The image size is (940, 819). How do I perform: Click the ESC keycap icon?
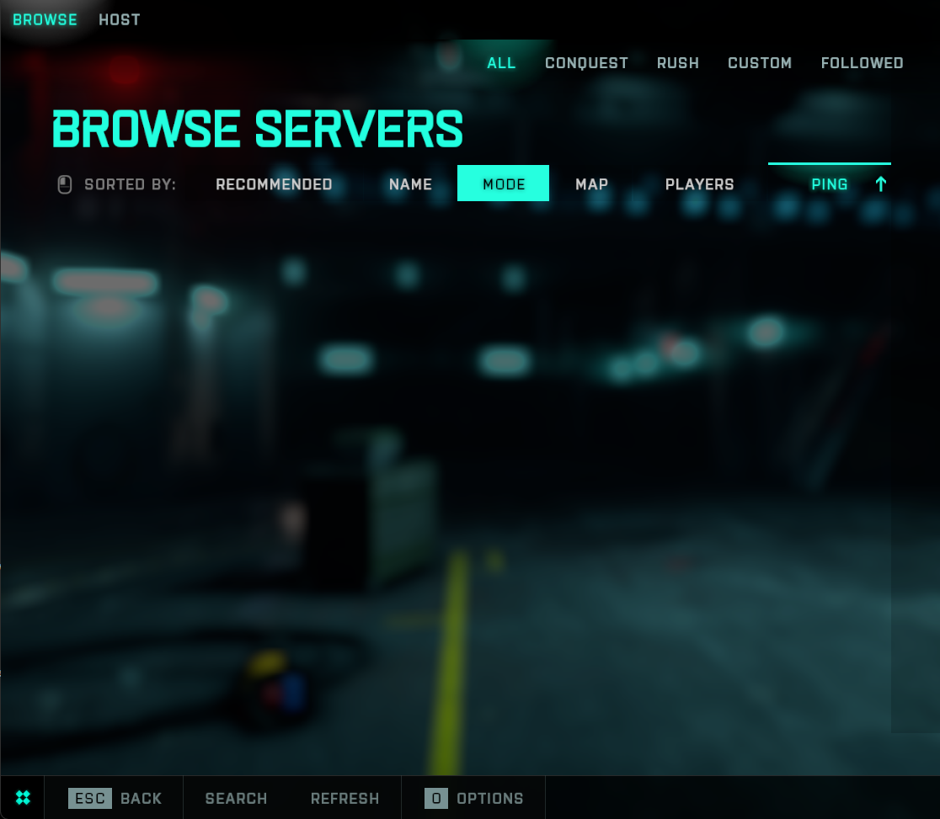89,798
